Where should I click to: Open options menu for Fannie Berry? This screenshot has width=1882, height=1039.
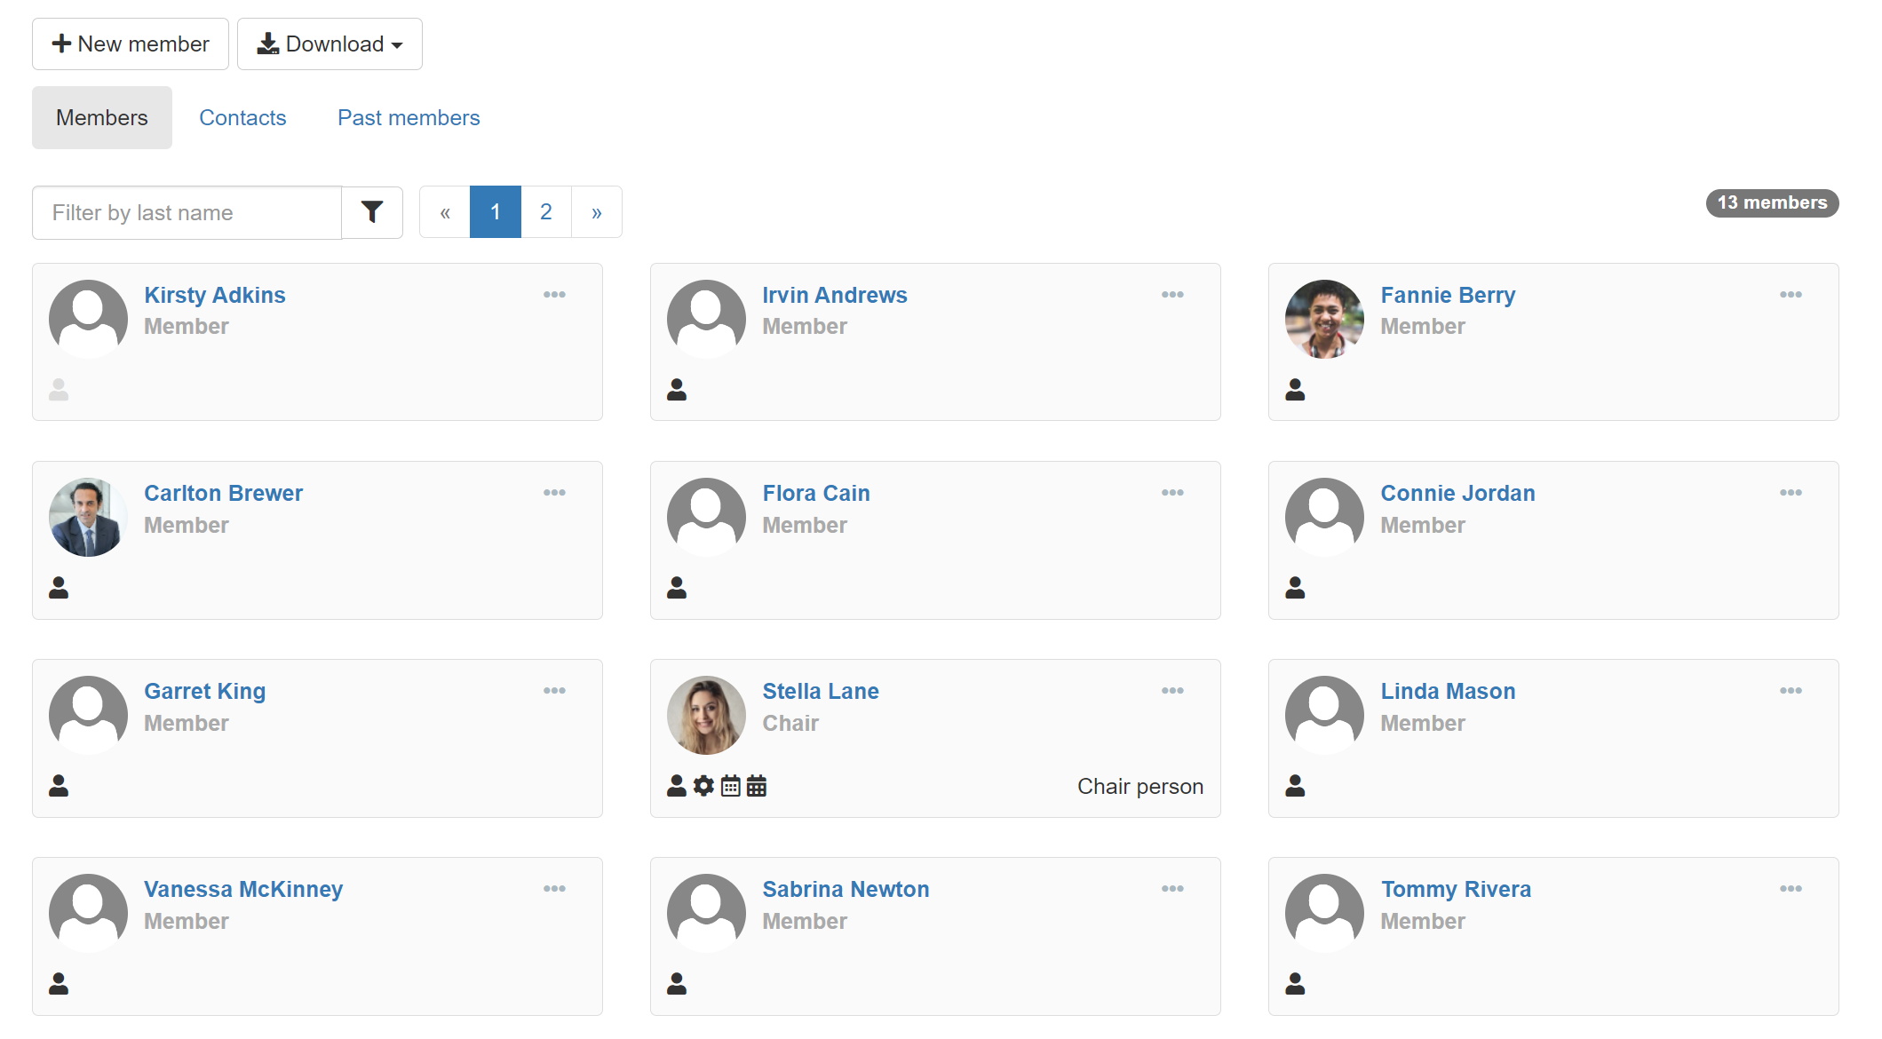coord(1791,295)
